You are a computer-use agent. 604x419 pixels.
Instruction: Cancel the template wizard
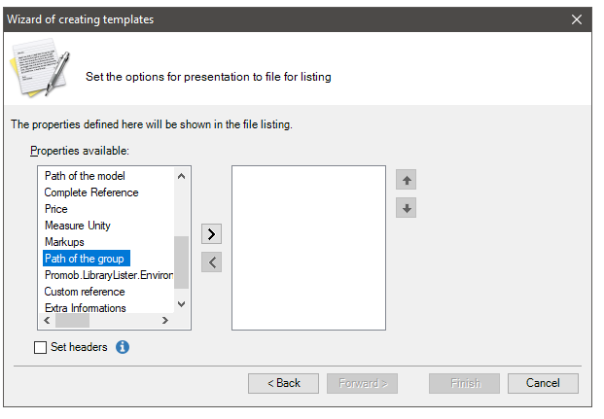coord(543,383)
